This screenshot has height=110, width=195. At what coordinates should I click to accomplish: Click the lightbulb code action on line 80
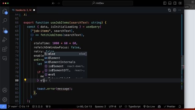(x=25, y=80)
